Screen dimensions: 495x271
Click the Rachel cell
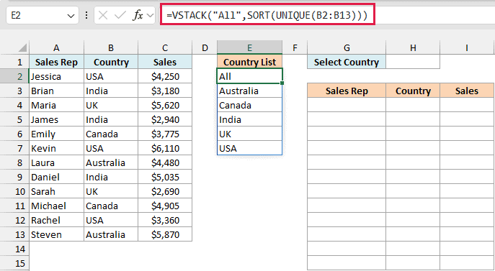(x=56, y=220)
